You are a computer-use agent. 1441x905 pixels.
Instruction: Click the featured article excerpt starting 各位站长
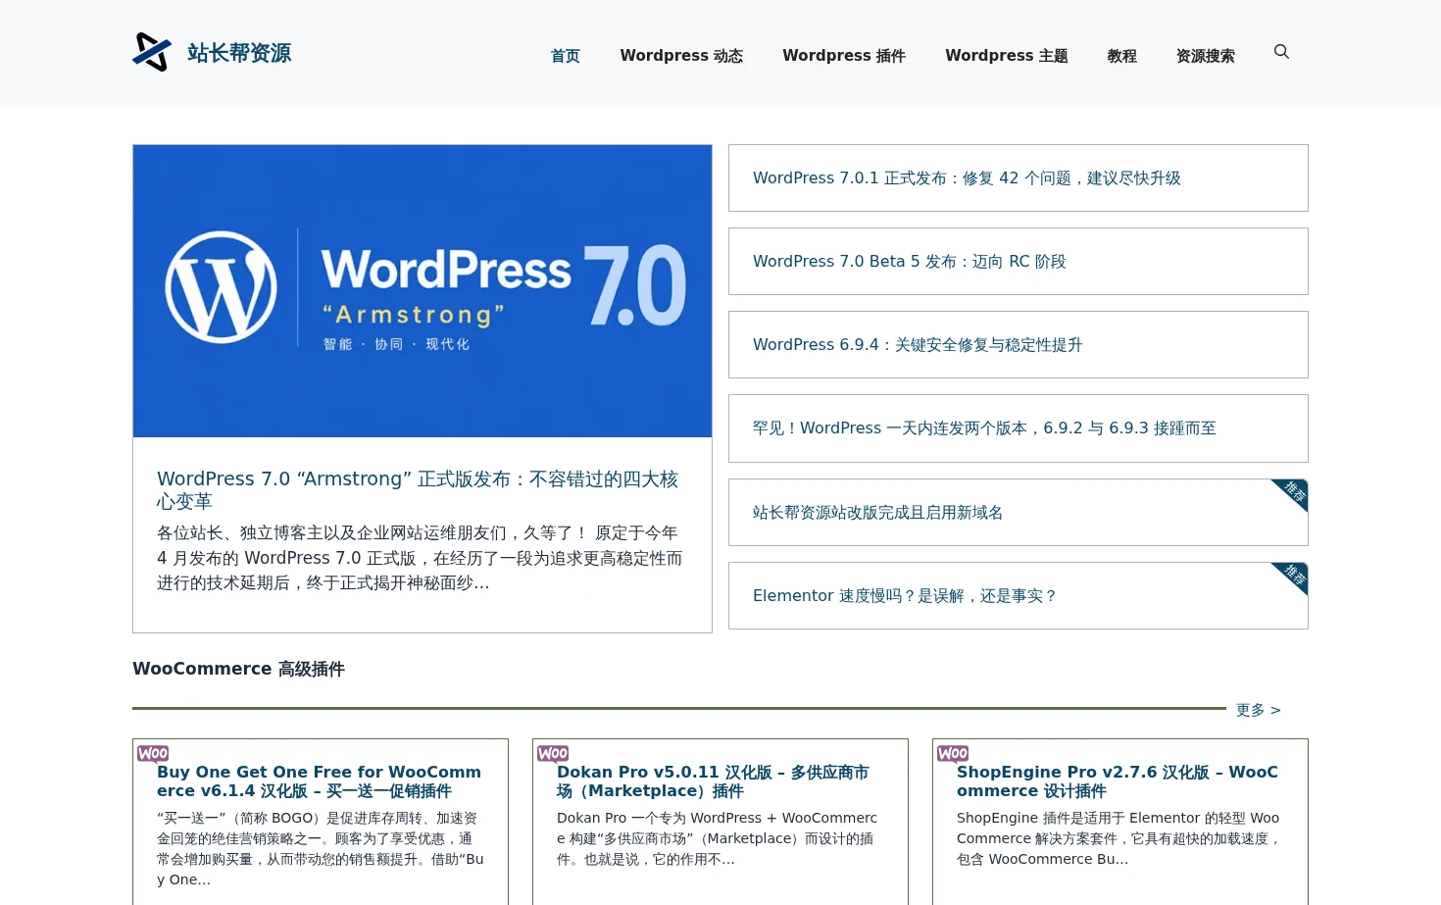pyautogui.click(x=420, y=558)
